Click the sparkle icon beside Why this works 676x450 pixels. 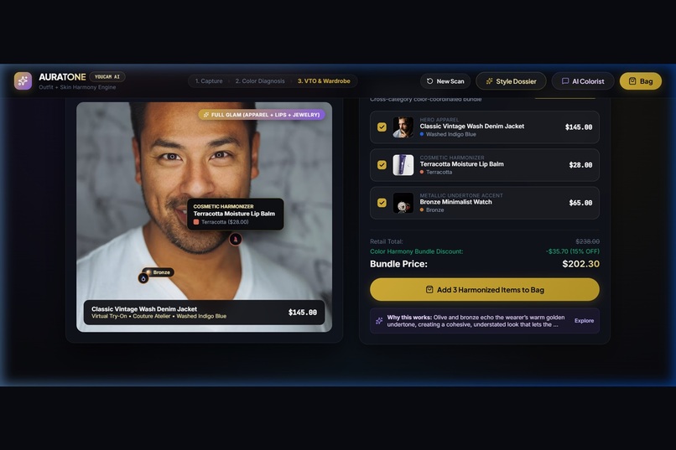[x=379, y=321]
